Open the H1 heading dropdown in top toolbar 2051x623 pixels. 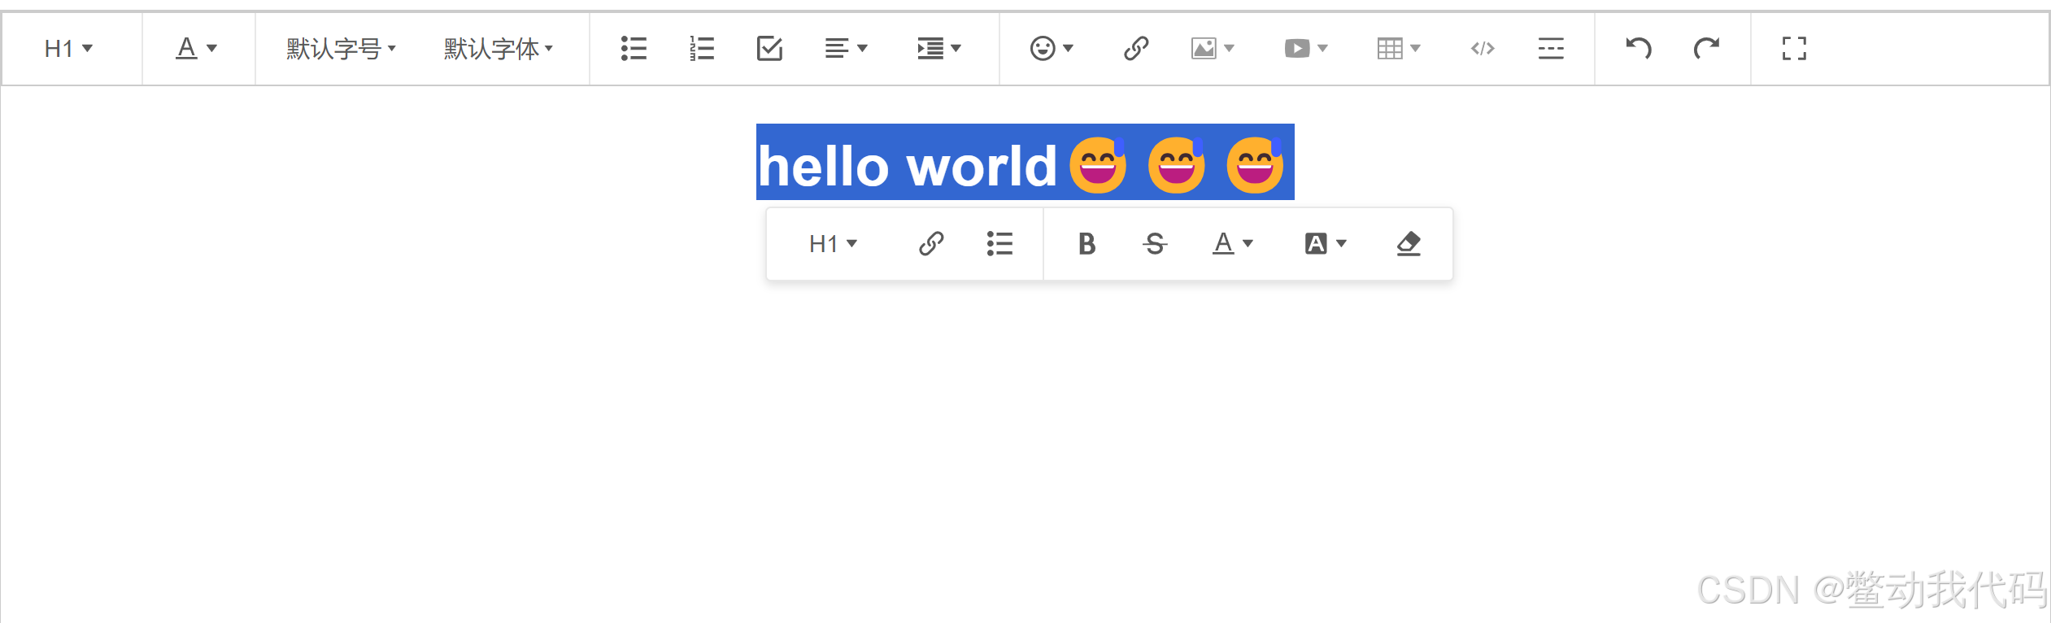click(68, 49)
